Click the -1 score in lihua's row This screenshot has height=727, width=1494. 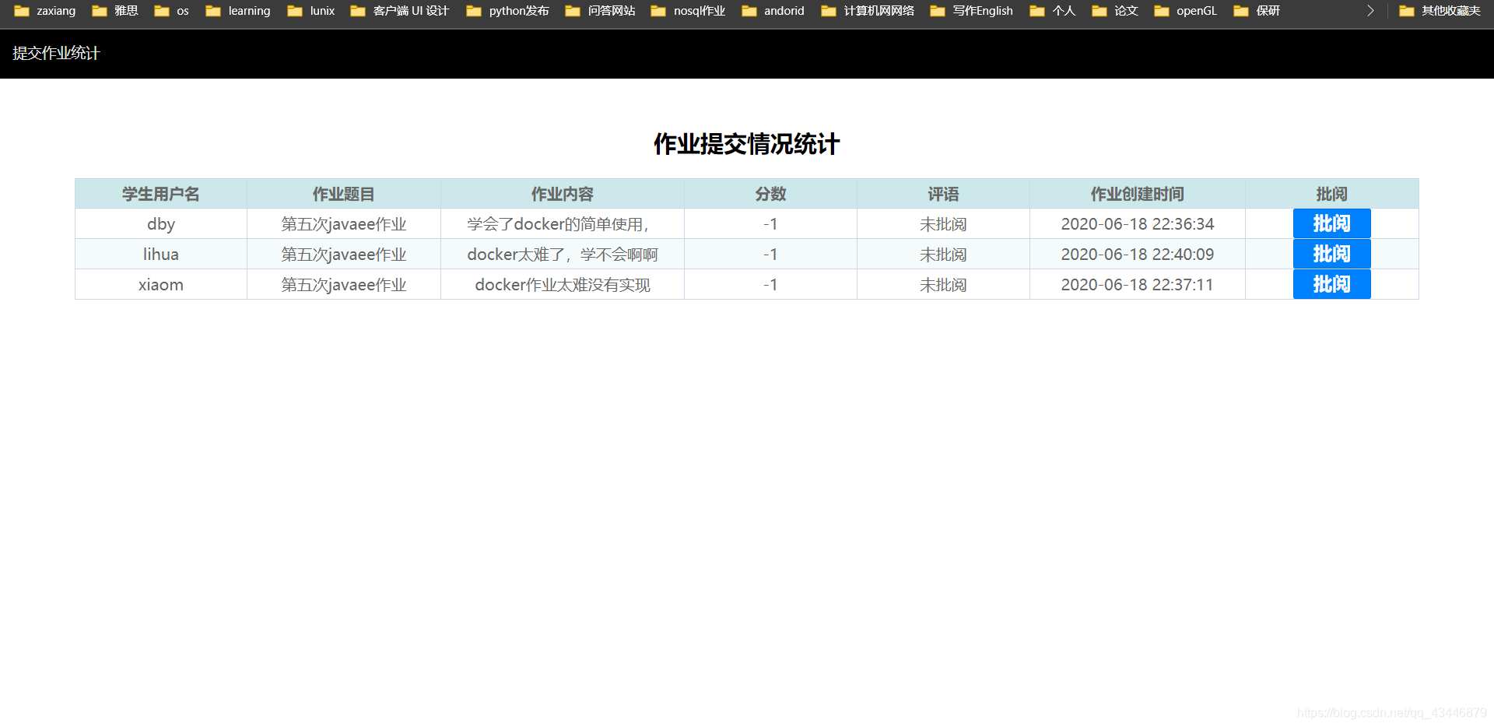(770, 255)
